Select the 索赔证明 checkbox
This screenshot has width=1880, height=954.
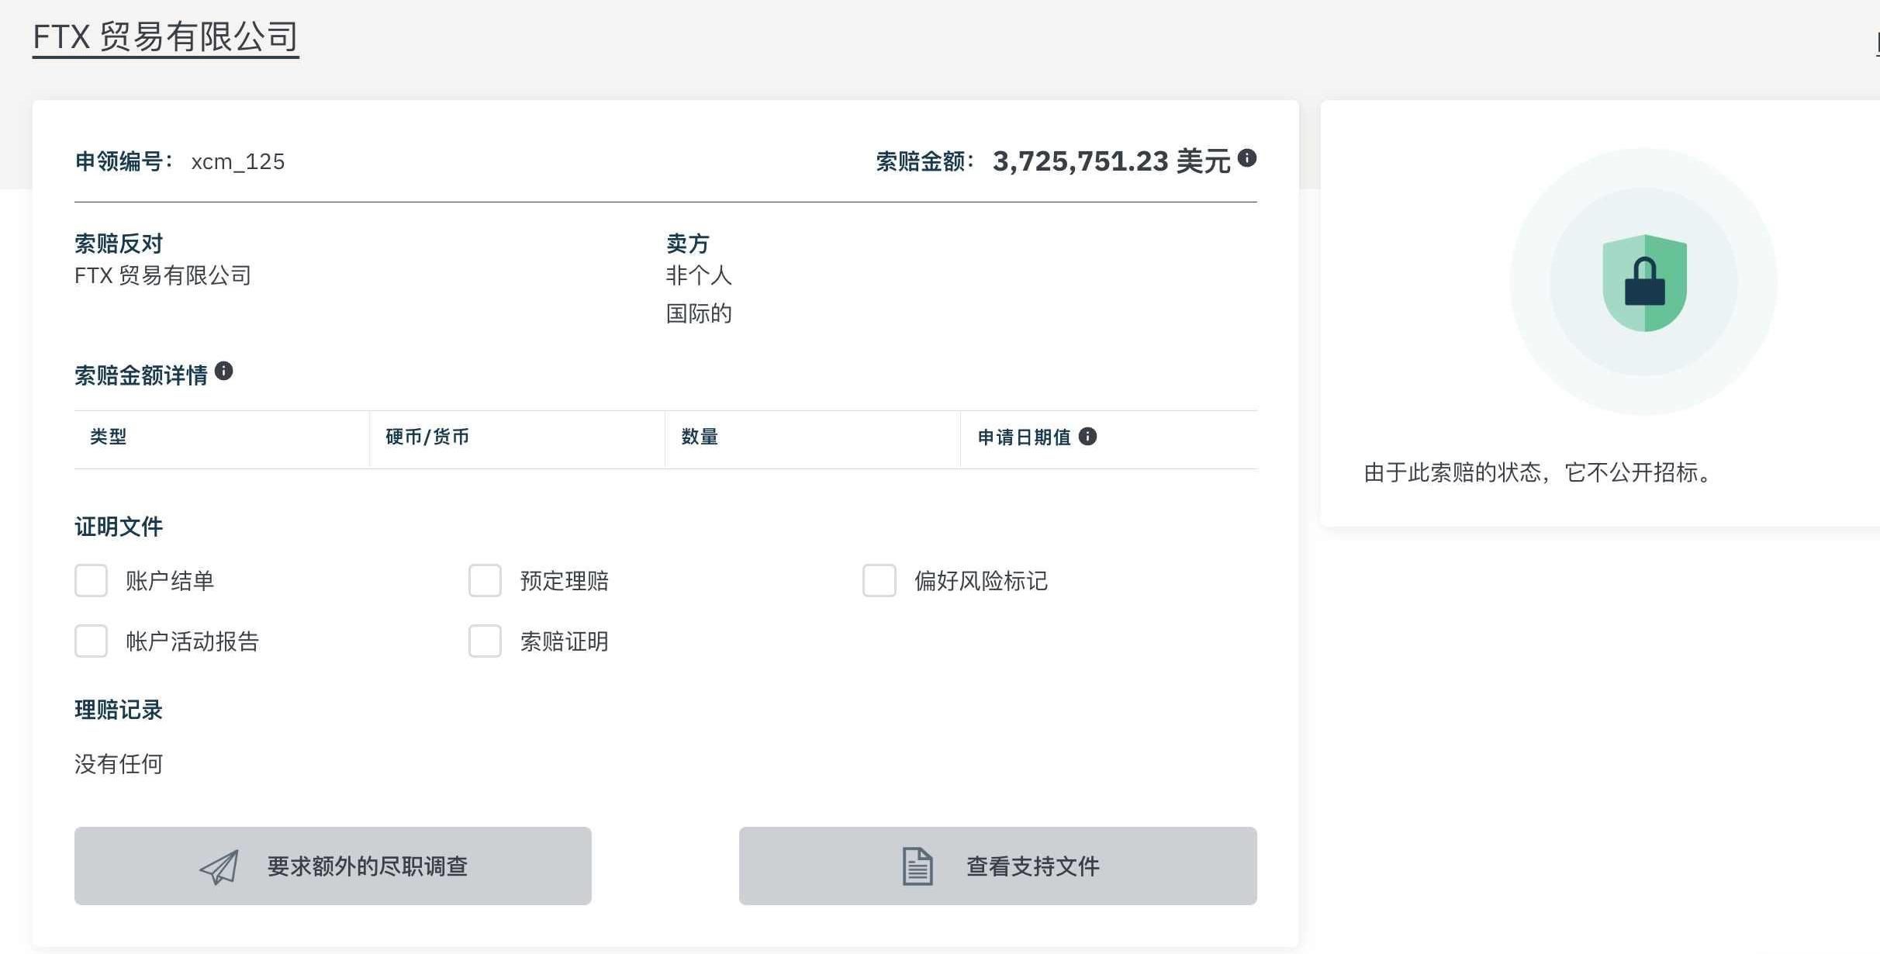485,641
